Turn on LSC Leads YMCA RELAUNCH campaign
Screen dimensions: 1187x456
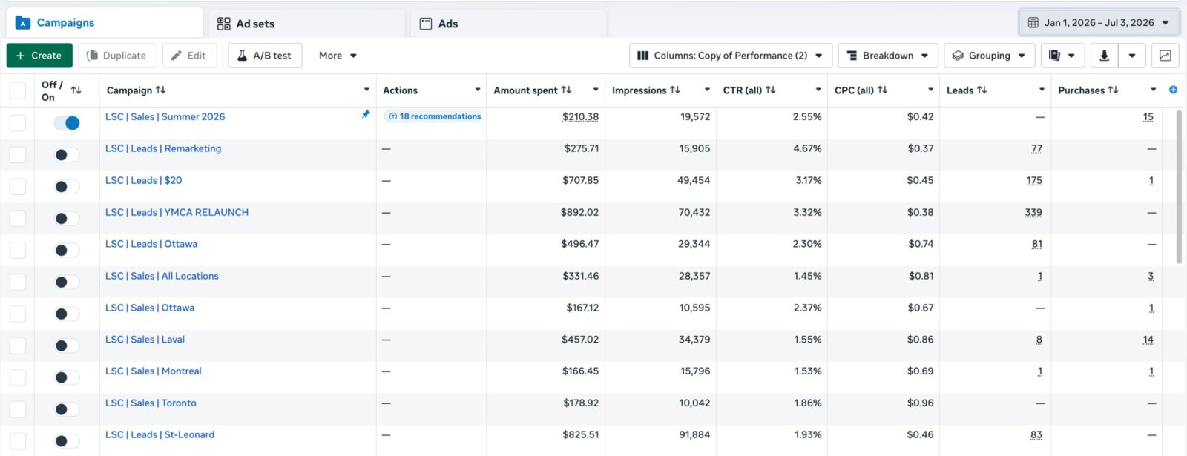click(x=67, y=219)
